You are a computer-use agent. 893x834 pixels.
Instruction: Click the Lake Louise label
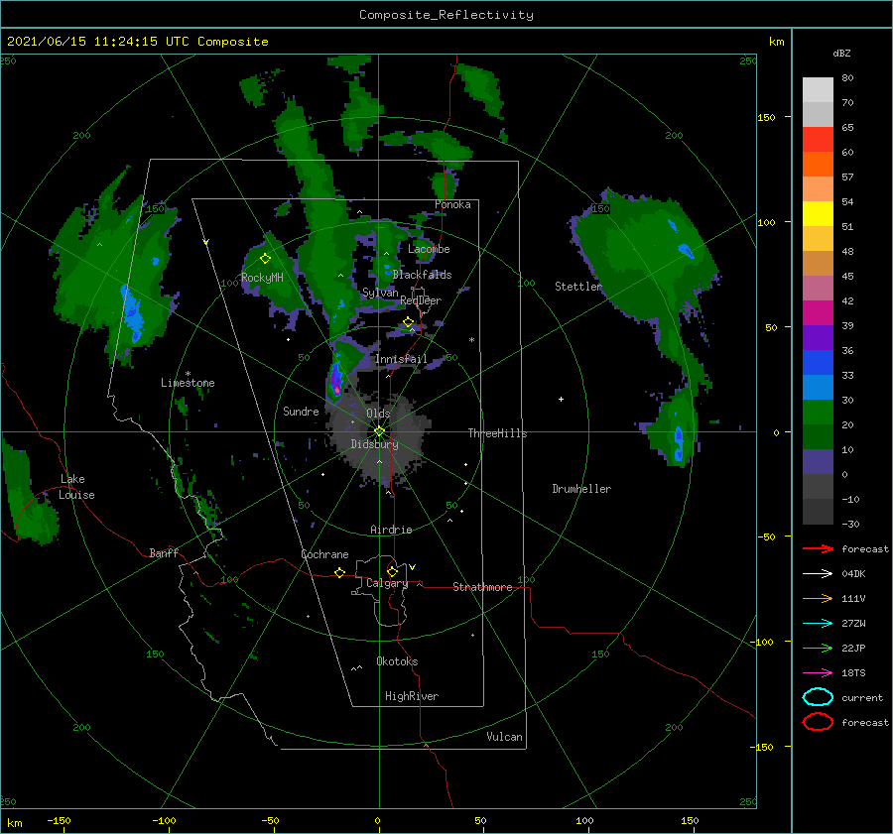pos(76,487)
